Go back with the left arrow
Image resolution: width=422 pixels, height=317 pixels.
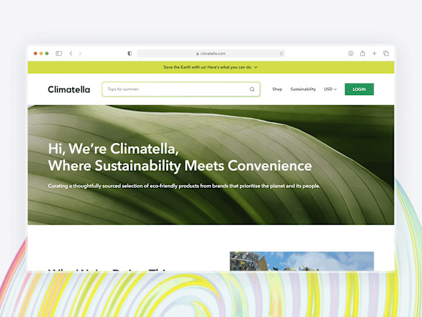coord(71,53)
